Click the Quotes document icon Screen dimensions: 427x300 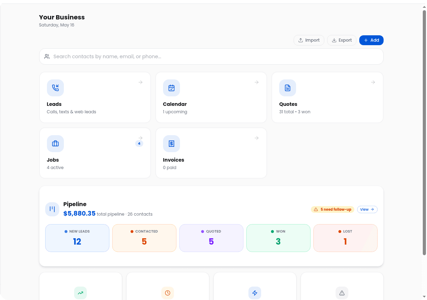point(288,88)
